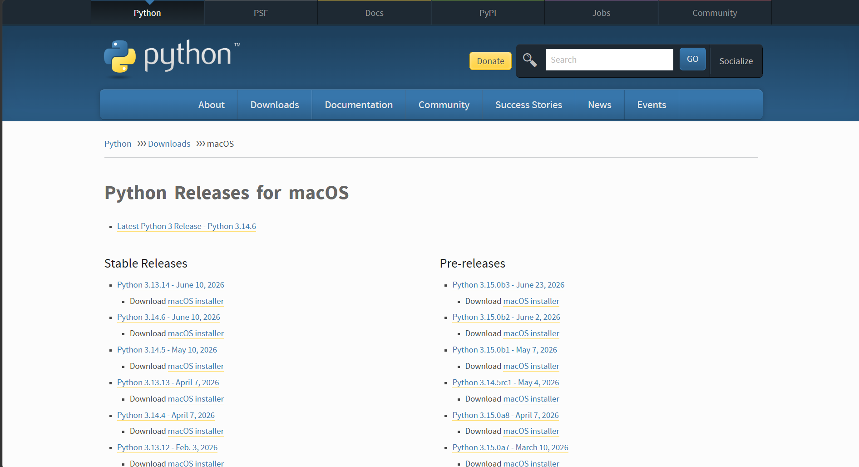The height and width of the screenshot is (467, 859).
Task: Download macOS installer for Python 3.14.5rc1
Action: click(531, 399)
